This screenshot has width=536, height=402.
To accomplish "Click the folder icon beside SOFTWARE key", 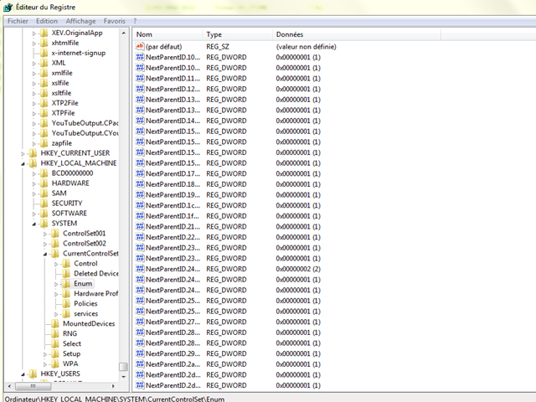I will (44, 214).
